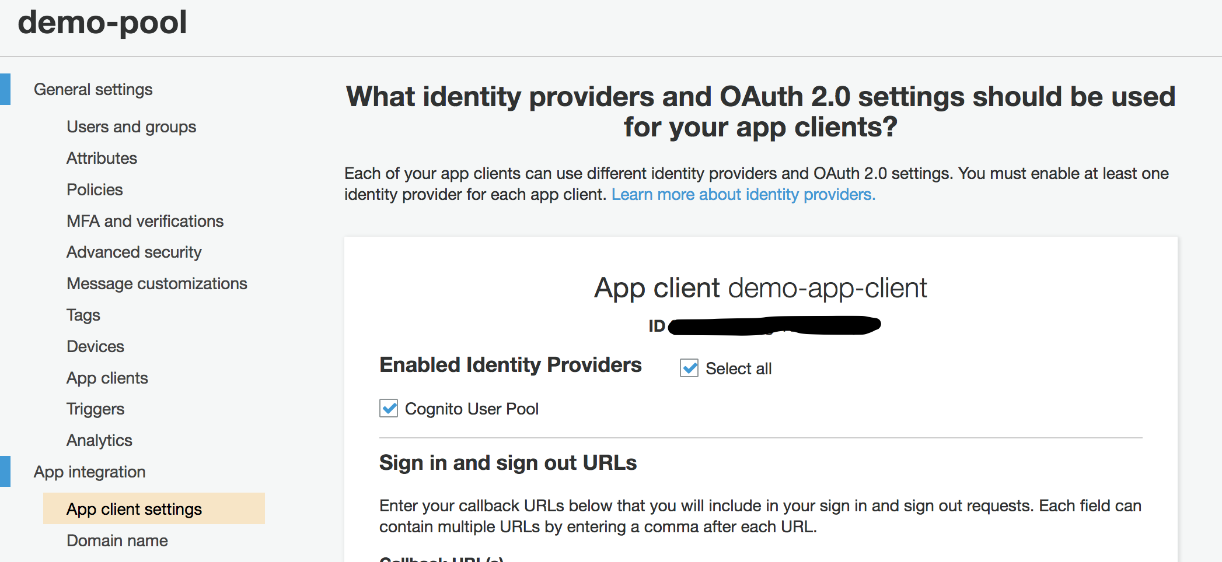Open the Attributes settings page
This screenshot has height=562, width=1222.
click(x=102, y=158)
